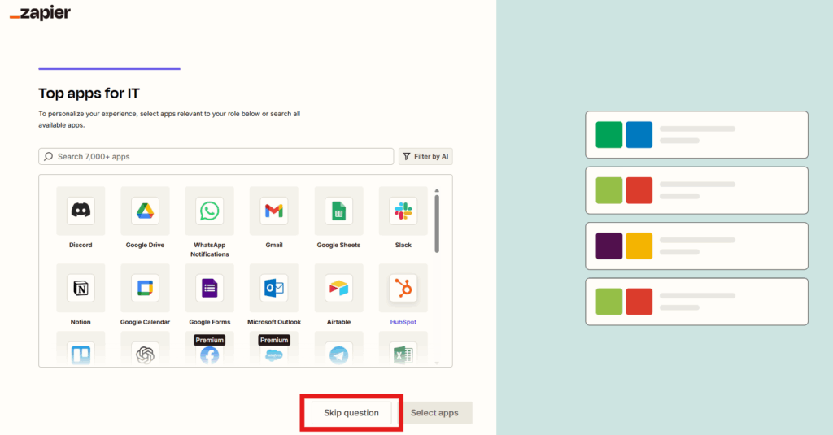Click the Zapier logo

(40, 13)
